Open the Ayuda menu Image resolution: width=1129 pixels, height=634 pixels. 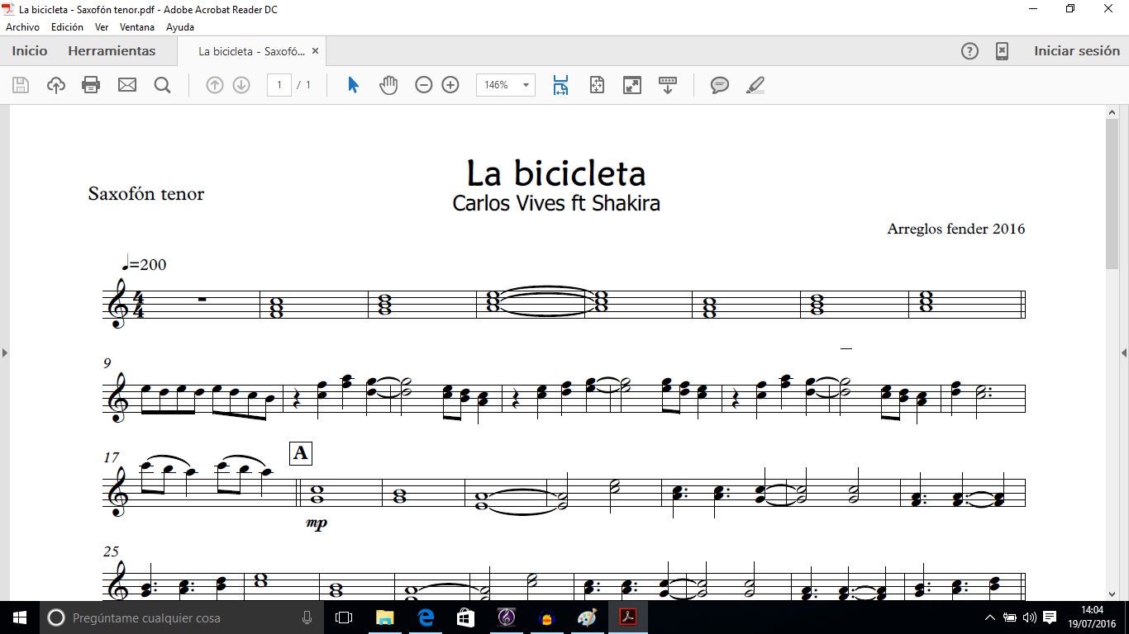coord(180,27)
